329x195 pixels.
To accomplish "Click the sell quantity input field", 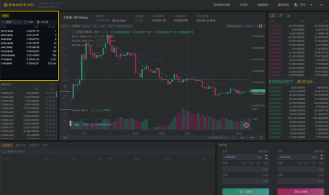I will (300, 169).
